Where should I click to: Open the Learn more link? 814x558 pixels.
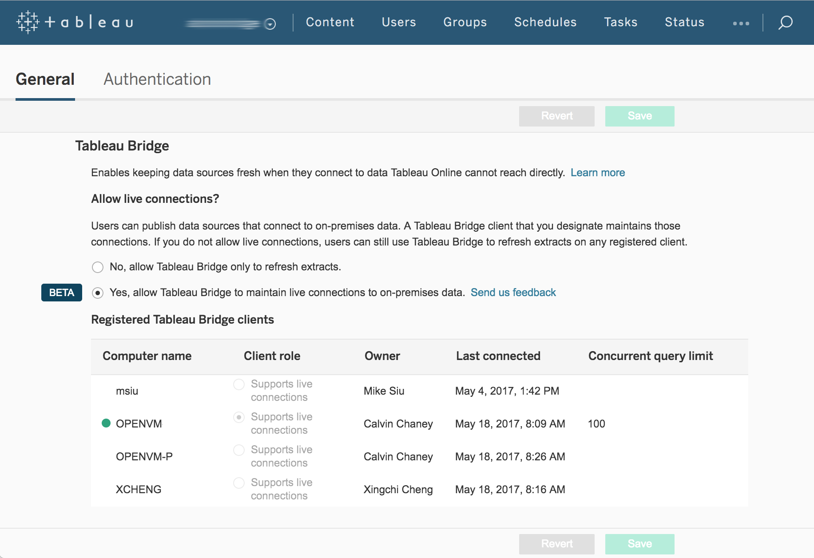point(598,173)
